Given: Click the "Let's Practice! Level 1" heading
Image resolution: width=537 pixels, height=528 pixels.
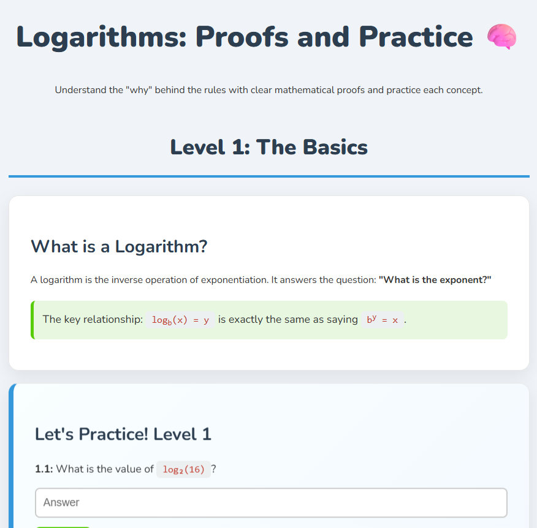Looking at the screenshot, I should point(123,434).
